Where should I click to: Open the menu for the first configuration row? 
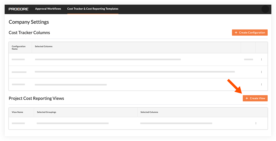[261, 59]
